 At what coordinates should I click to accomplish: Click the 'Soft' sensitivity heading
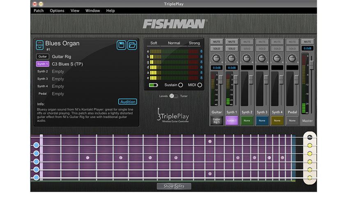[154, 43]
